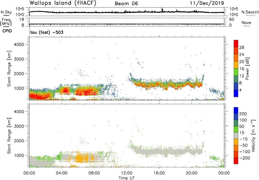Image resolution: width=259 pixels, height=180 pixels.
Task: Click the blue bottom of Power color bar
Action: click(236, 93)
